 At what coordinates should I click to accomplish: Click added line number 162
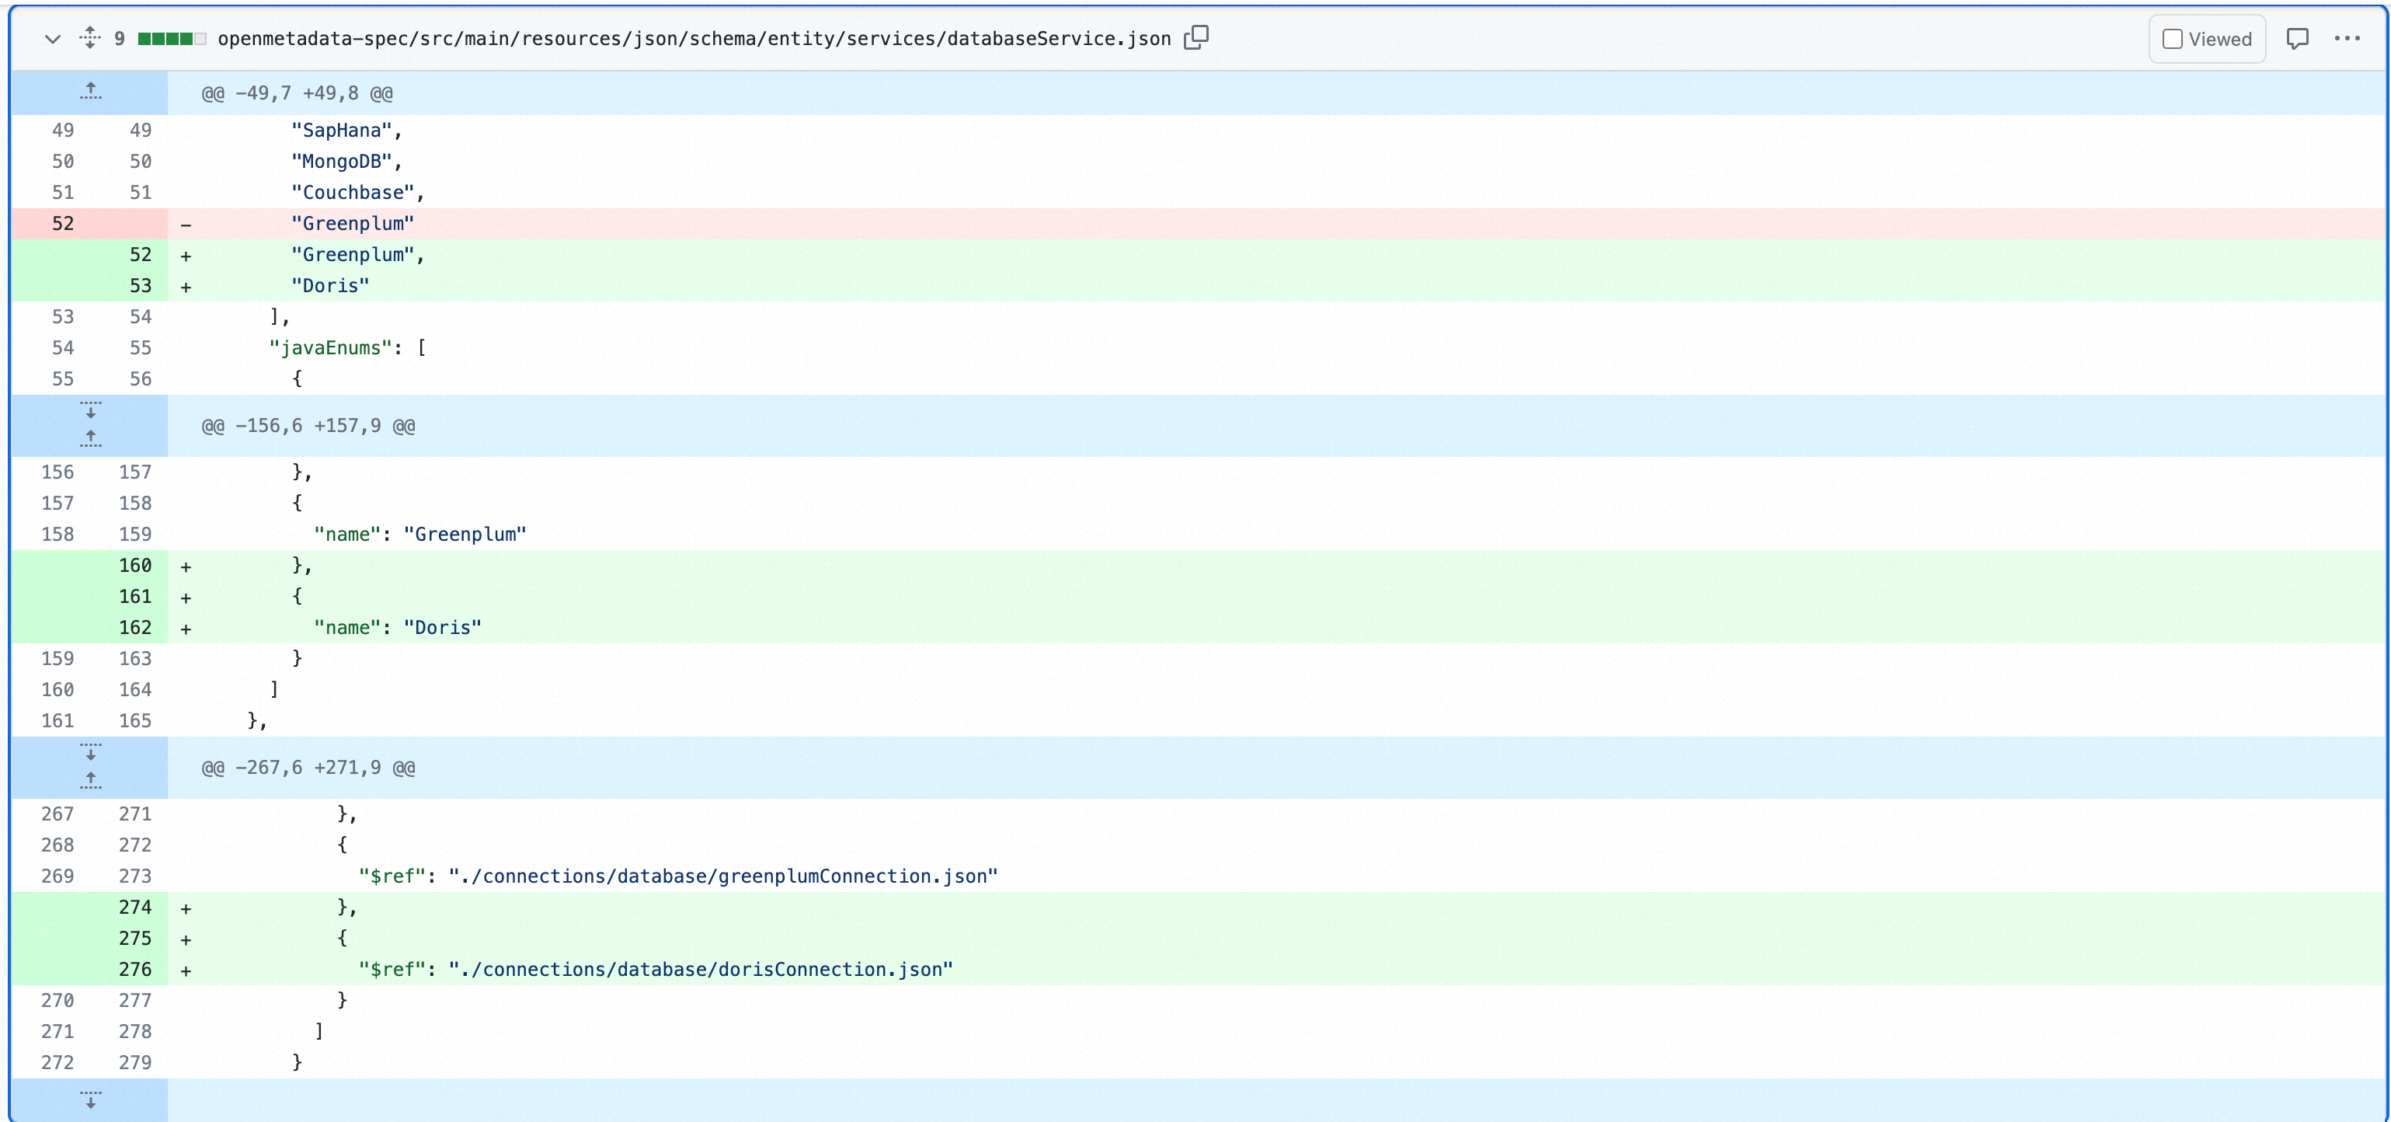point(134,628)
